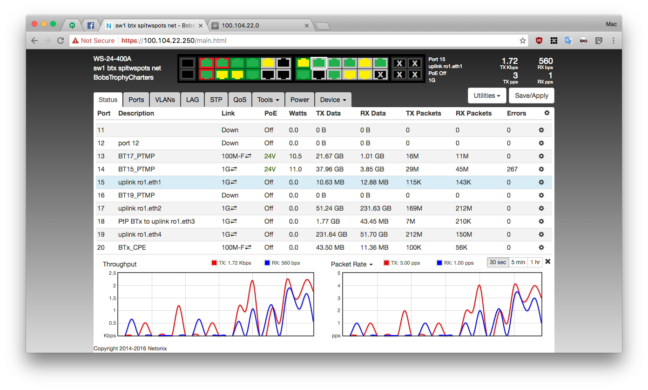This screenshot has height=390, width=648.
Task: Click the gear icon for port 17 row
Action: point(541,208)
